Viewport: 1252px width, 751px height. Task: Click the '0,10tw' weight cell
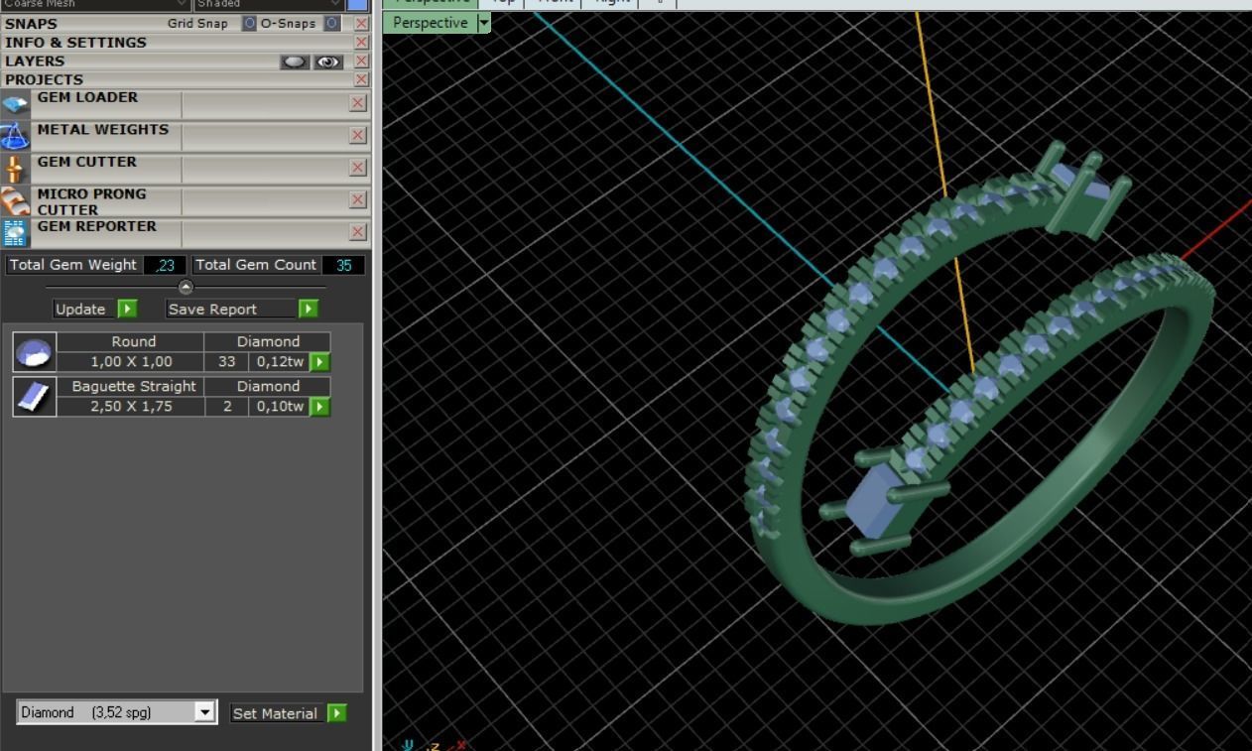[279, 407]
